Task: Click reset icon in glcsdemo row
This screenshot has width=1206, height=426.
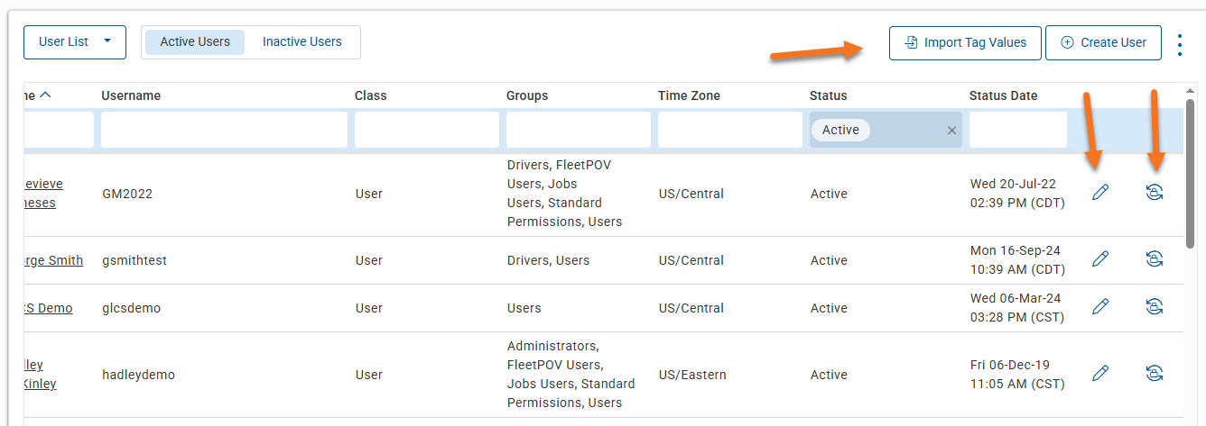Action: pyautogui.click(x=1154, y=307)
